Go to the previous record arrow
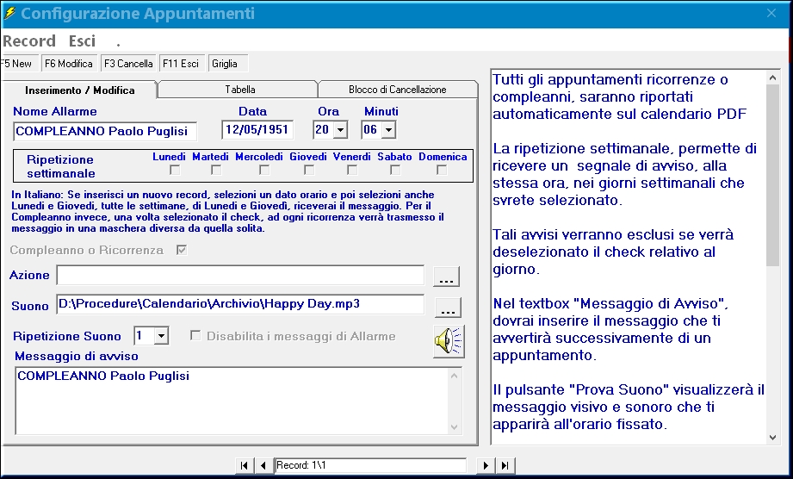The height and width of the screenshot is (479, 793). [x=263, y=466]
